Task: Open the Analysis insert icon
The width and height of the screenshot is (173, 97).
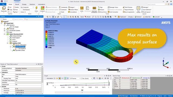Action: (x=42, y=8)
